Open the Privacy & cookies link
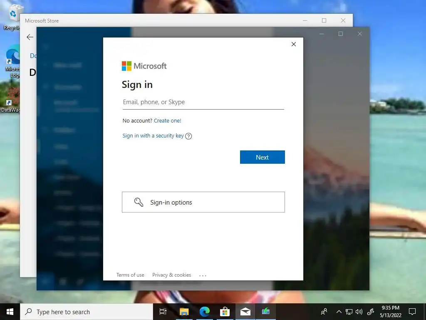This screenshot has width=426, height=320. pos(171,275)
